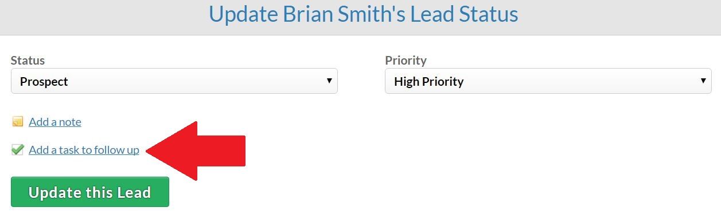Select the High Priority text in combo box
Viewport: 721px width, 215px height.
coord(428,81)
